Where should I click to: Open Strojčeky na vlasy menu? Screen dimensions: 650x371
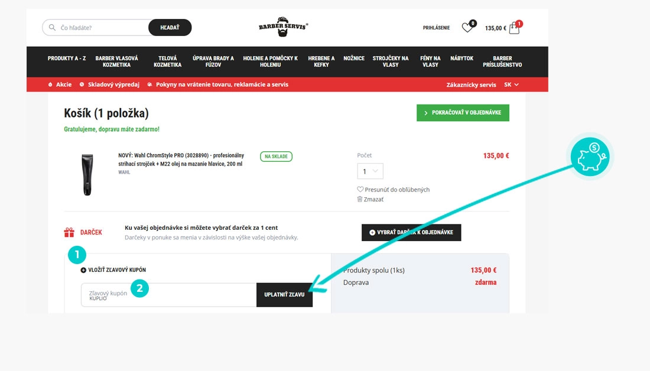coord(391,62)
